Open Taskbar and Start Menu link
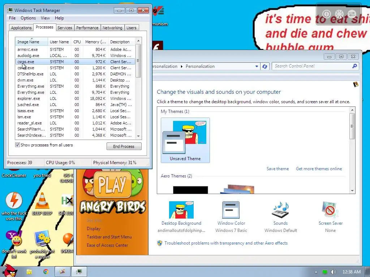 109,237
